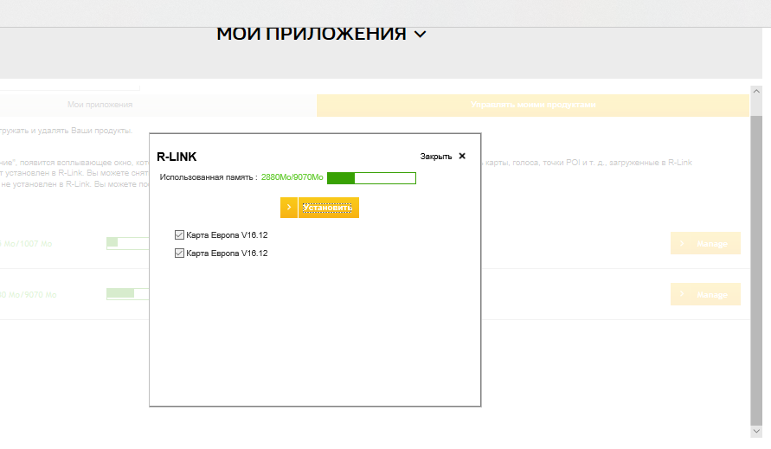Click the arrow icon beside Установить
Screen dimensions: 771x449
(x=289, y=208)
